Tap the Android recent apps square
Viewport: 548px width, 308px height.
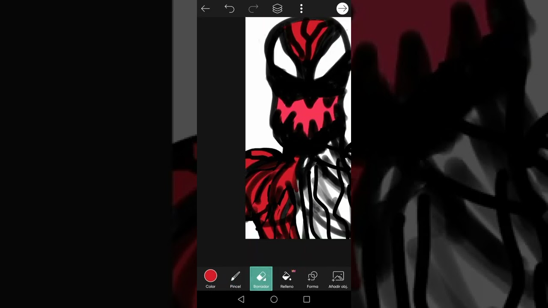(x=307, y=299)
